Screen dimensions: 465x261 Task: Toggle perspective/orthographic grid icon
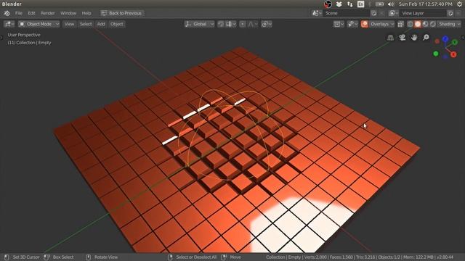click(391, 38)
